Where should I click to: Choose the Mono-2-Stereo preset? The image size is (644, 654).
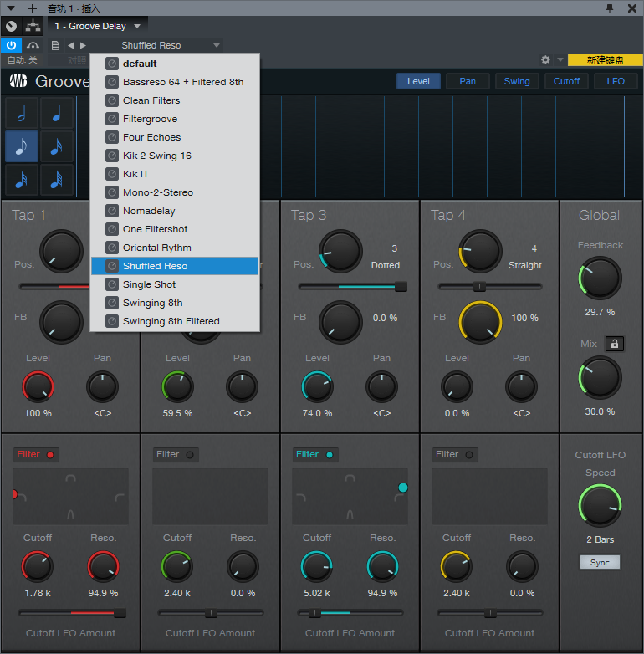click(x=175, y=192)
